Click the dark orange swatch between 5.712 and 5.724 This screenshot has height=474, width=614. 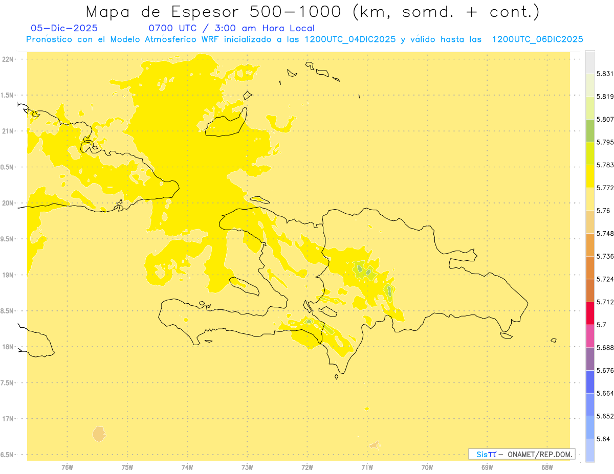(x=590, y=290)
